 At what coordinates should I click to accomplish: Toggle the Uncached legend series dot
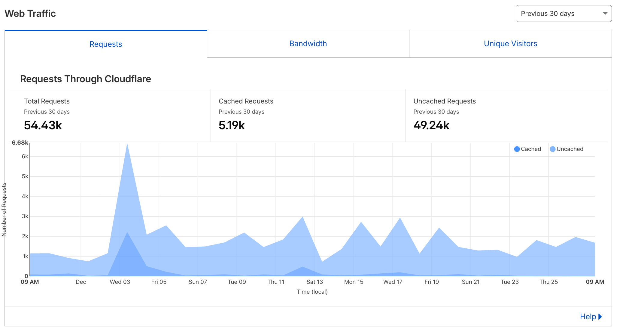[553, 149]
